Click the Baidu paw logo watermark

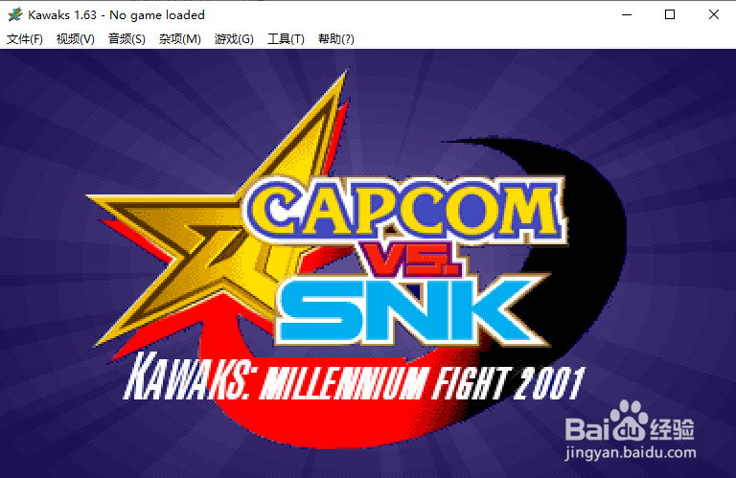pos(629,421)
